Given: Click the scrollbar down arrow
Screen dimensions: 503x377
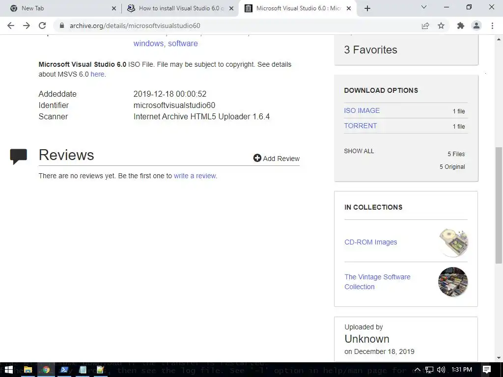Looking at the screenshot, I should pos(499,358).
